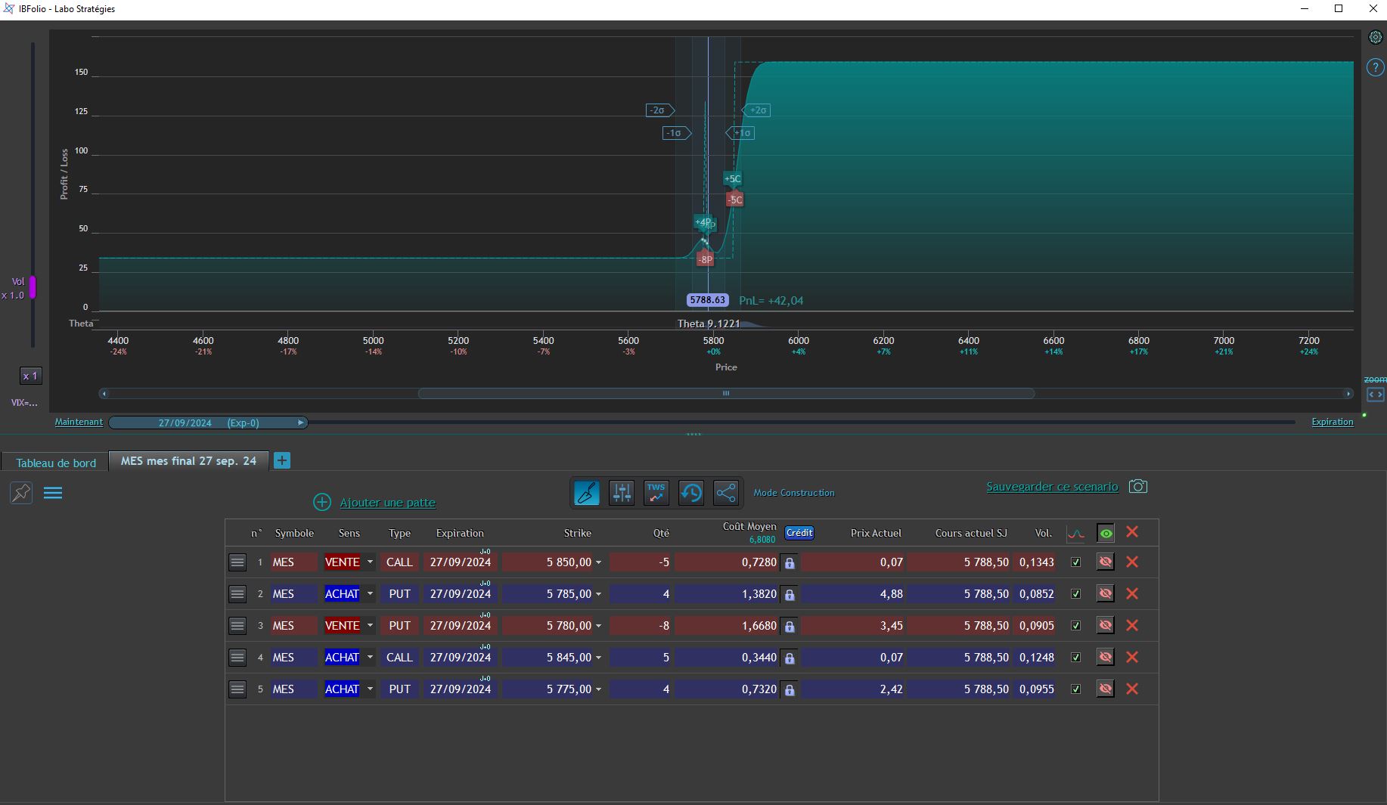This screenshot has height=805, width=1387.
Task: Click the TWS chart icon
Action: 656,493
